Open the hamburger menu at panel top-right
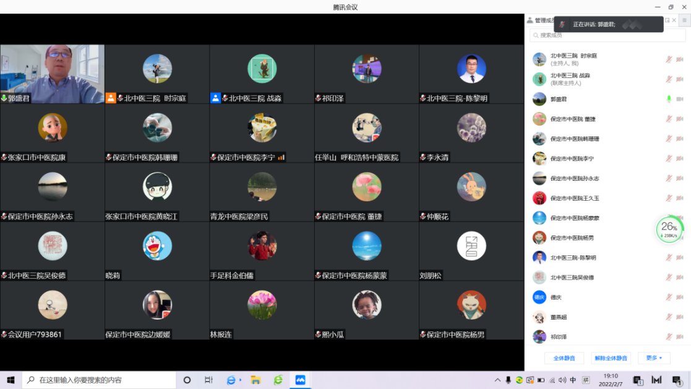Image resolution: width=691 pixels, height=389 pixels. coord(684,20)
